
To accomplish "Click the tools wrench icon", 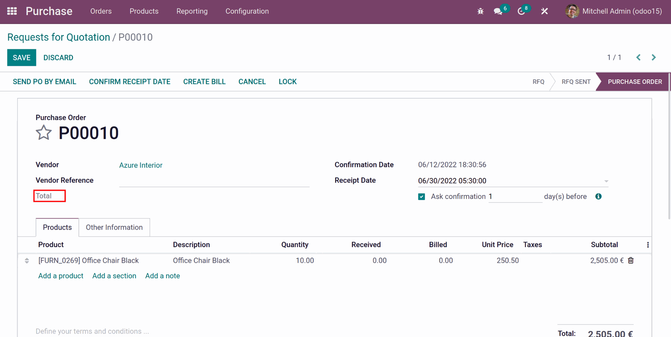I will [544, 11].
